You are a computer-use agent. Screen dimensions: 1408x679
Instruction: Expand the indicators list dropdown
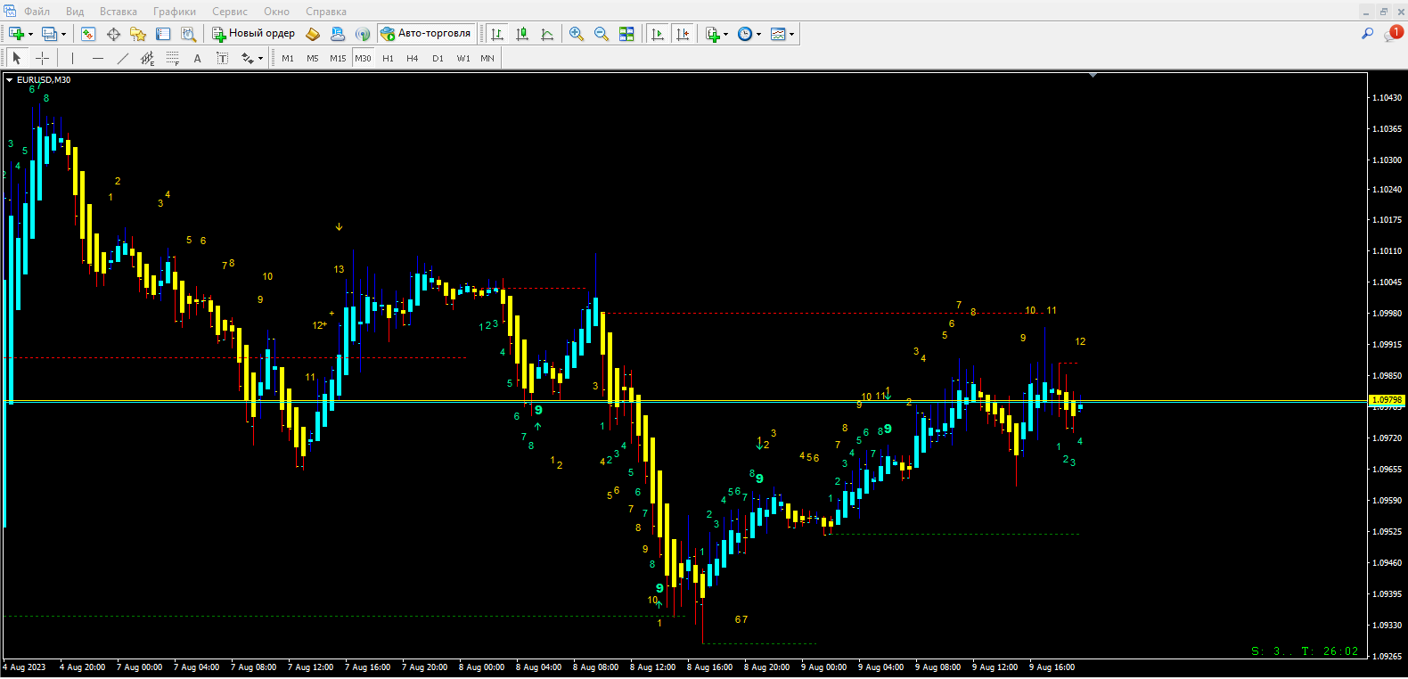tap(725, 35)
